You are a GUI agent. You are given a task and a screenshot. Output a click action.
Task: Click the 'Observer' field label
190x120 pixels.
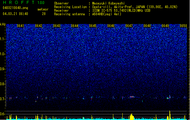tap(61, 3)
